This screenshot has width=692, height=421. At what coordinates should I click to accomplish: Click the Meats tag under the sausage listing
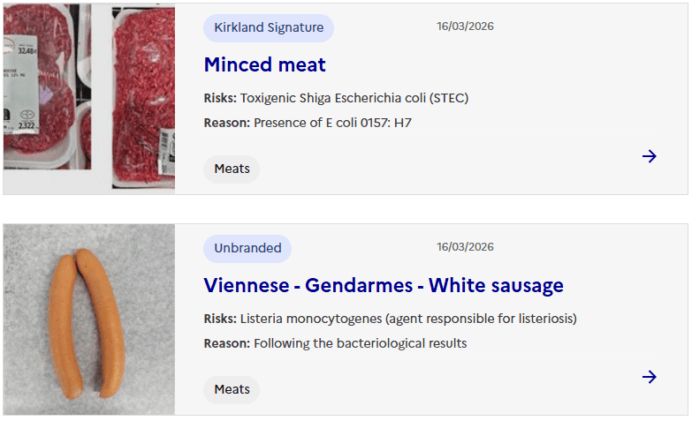point(232,389)
